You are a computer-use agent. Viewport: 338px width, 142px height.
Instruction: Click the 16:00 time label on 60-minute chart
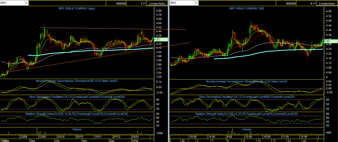pyautogui.click(x=267, y=136)
